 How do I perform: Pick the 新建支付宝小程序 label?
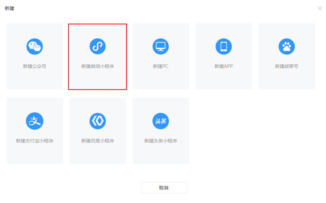(34, 141)
